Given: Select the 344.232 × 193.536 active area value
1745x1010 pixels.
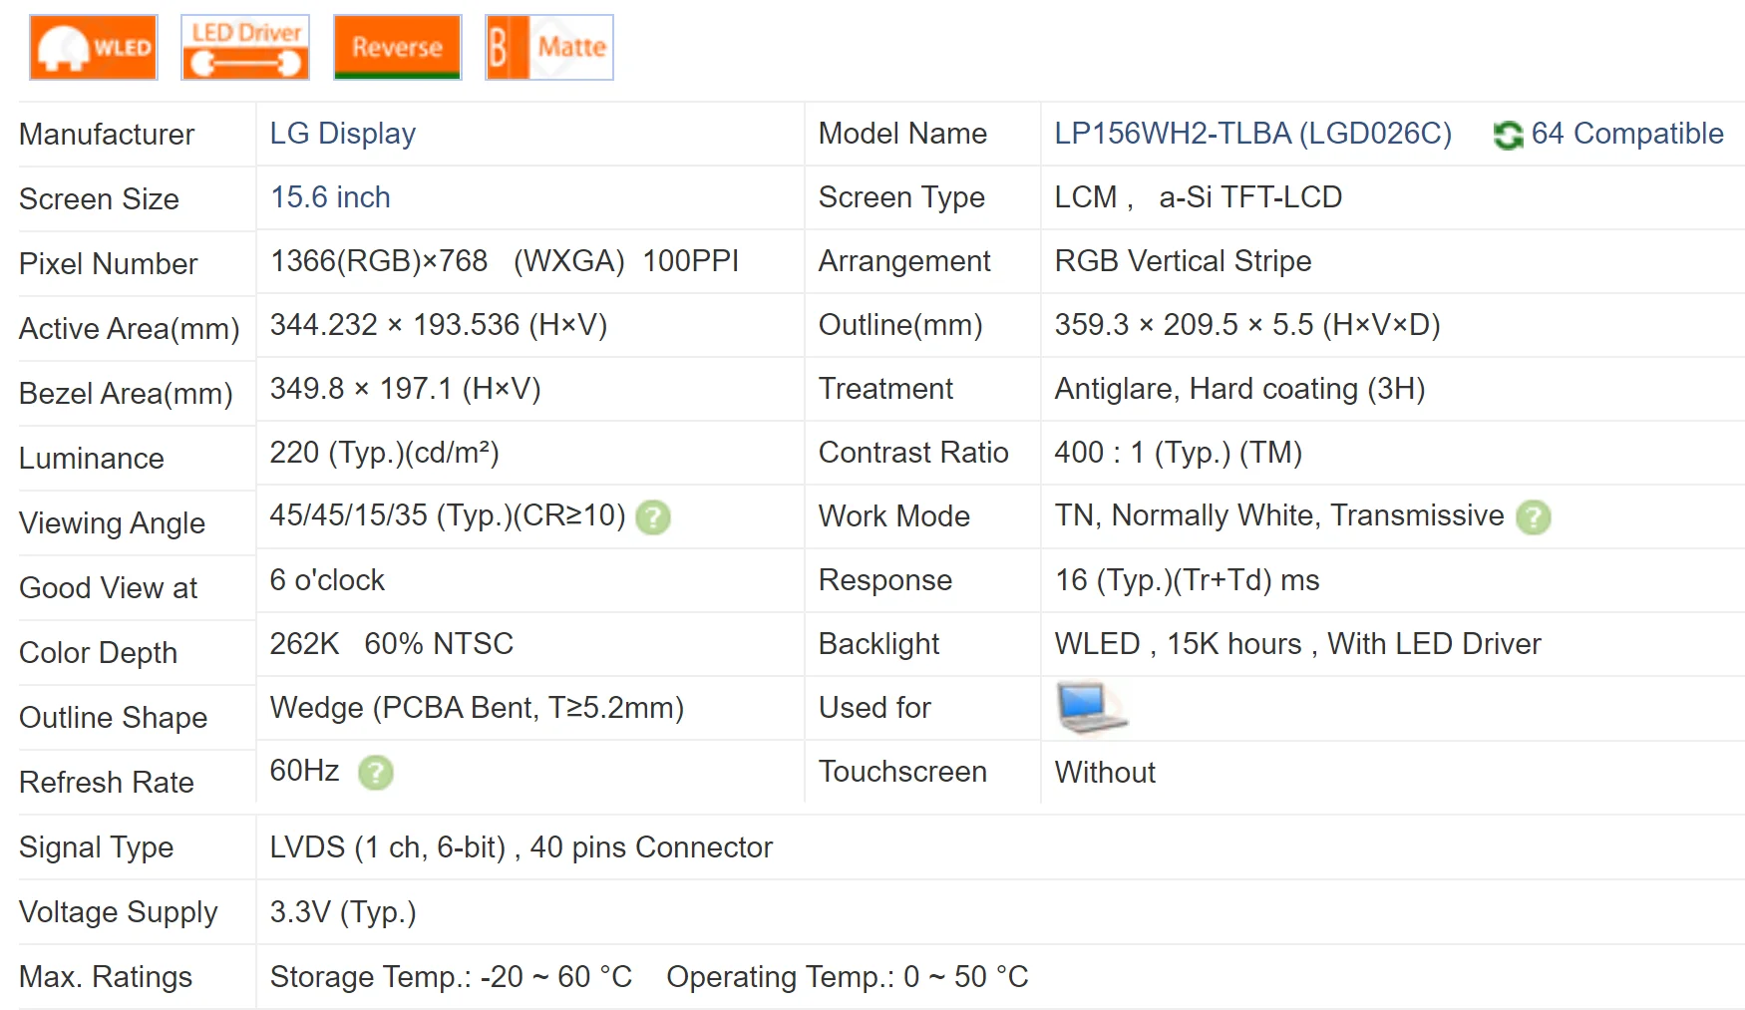Looking at the screenshot, I should point(438,324).
